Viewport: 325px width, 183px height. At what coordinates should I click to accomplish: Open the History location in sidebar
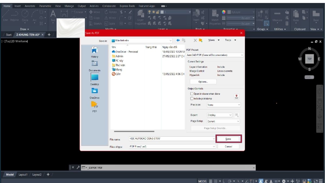[95, 52]
